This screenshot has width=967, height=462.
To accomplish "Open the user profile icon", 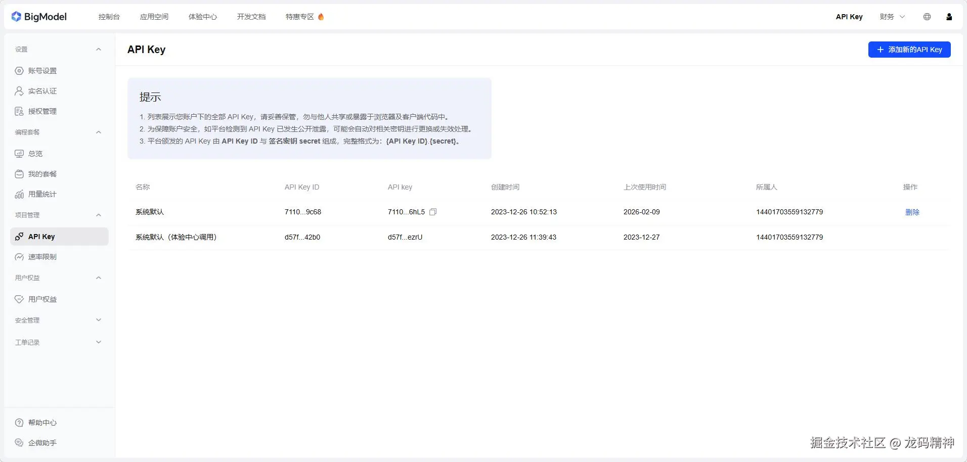I will [949, 17].
